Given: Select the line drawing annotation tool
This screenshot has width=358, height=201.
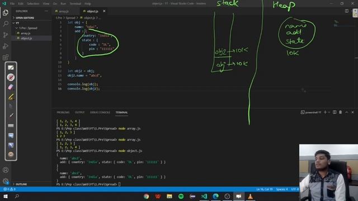Looking at the screenshot, I should [x=11, y=116].
